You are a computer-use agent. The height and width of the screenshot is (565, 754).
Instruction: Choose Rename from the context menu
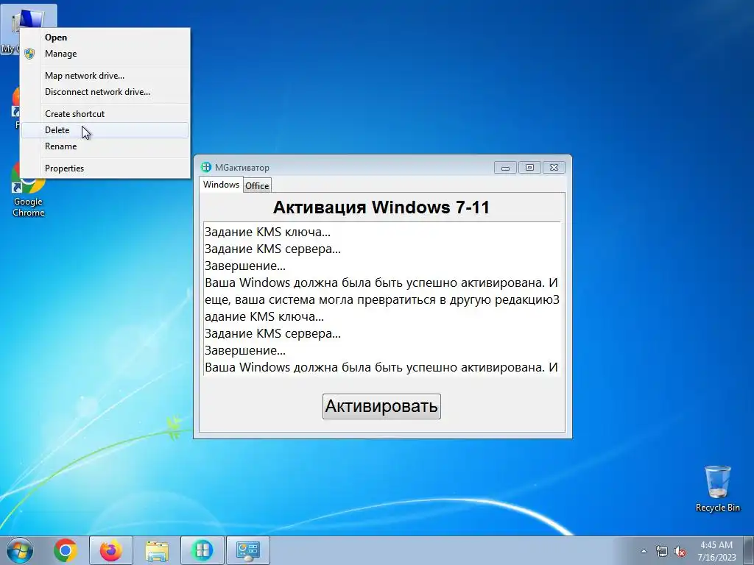(105, 146)
